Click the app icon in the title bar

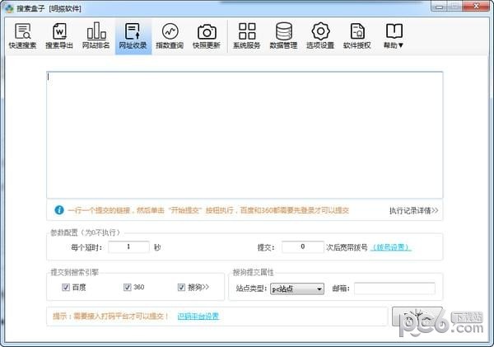click(9, 8)
